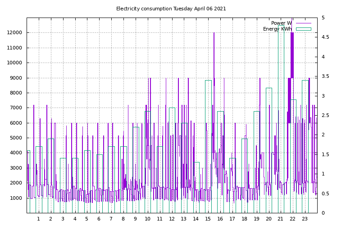Click the hour label 15 on x-axis
Image resolution: width=346 pixels, height=225 pixels.
[x=208, y=219]
